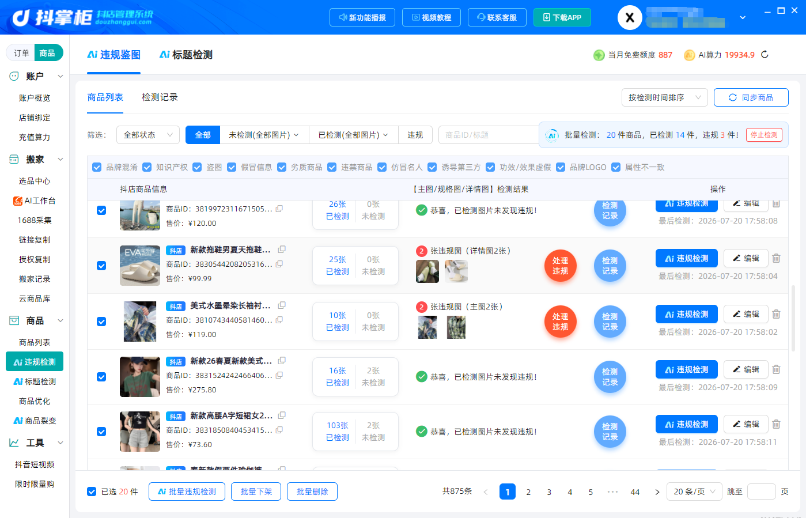Open 检测记录 circle for the ¥275.80 product
Viewport: 806px width, 518px height.
[610, 377]
